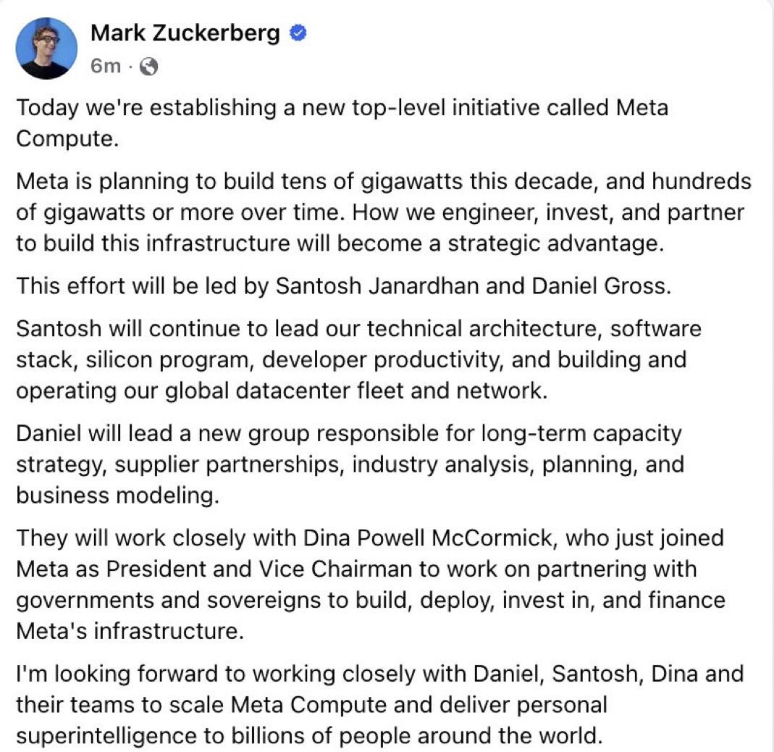Click the line "Meta's infrastructure."

click(130, 631)
